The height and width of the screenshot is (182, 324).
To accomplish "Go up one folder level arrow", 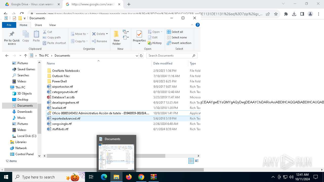I will coord(25,56).
